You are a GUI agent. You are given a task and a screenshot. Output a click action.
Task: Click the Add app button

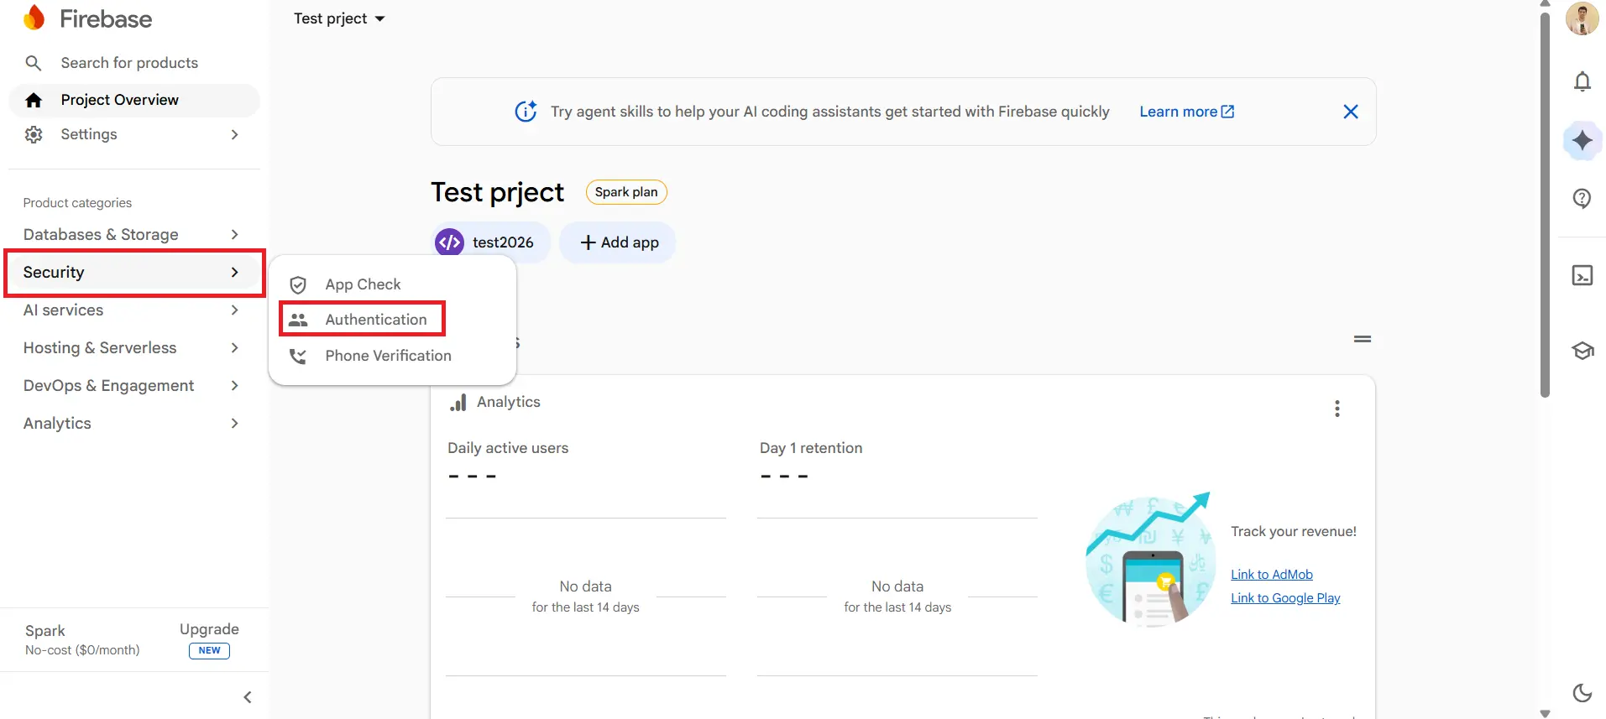[618, 242]
